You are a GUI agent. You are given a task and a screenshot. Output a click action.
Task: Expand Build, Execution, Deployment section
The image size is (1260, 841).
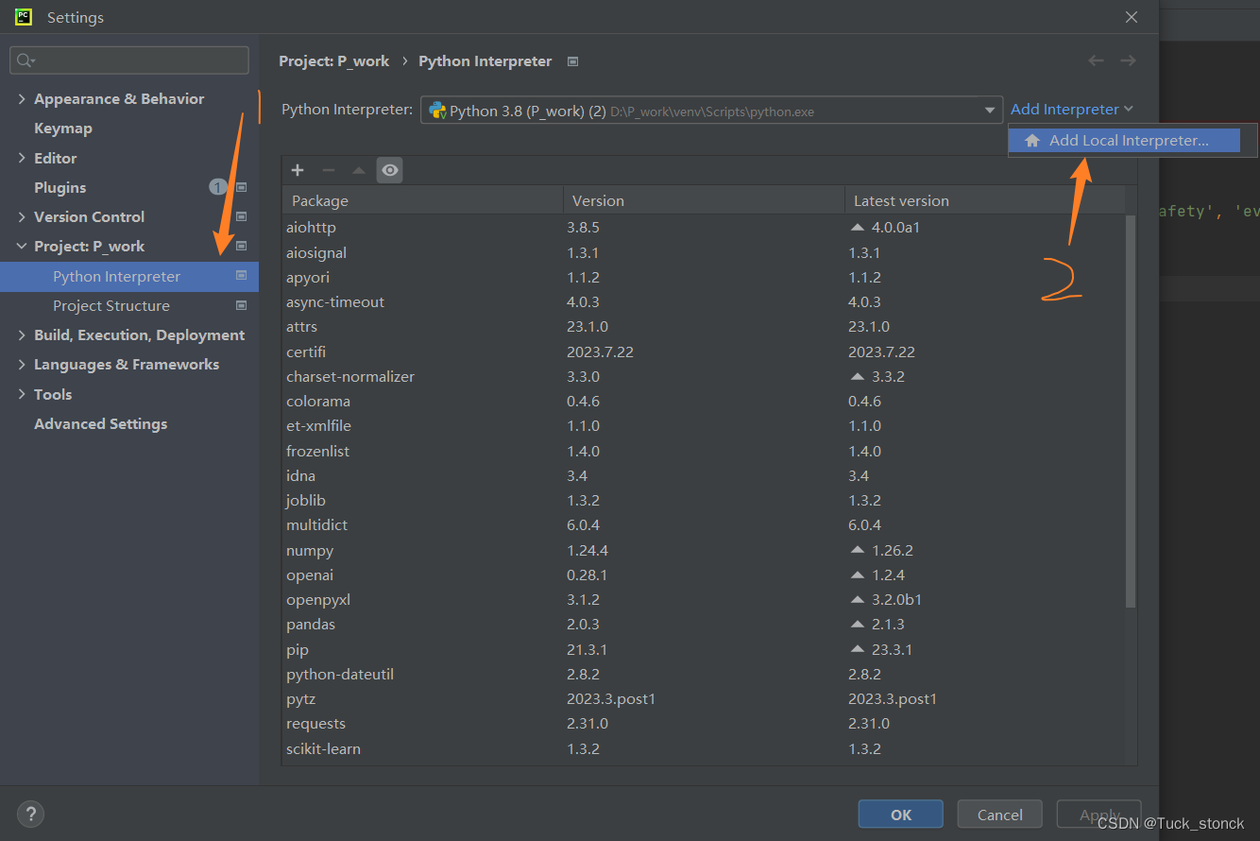coord(22,335)
